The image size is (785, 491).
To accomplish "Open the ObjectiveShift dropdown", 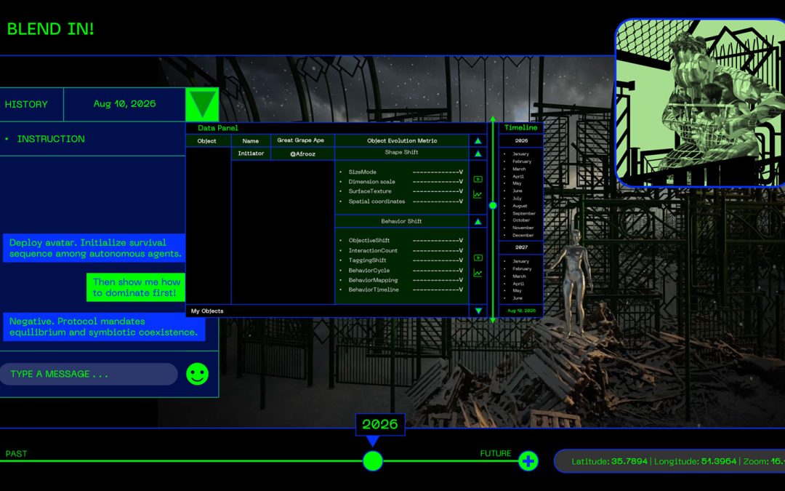I will click(438, 241).
